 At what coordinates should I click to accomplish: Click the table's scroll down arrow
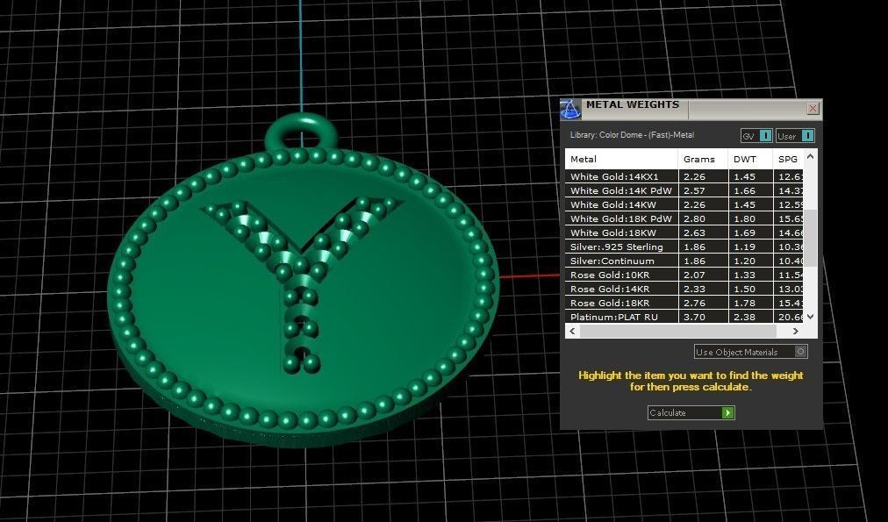coord(810,317)
